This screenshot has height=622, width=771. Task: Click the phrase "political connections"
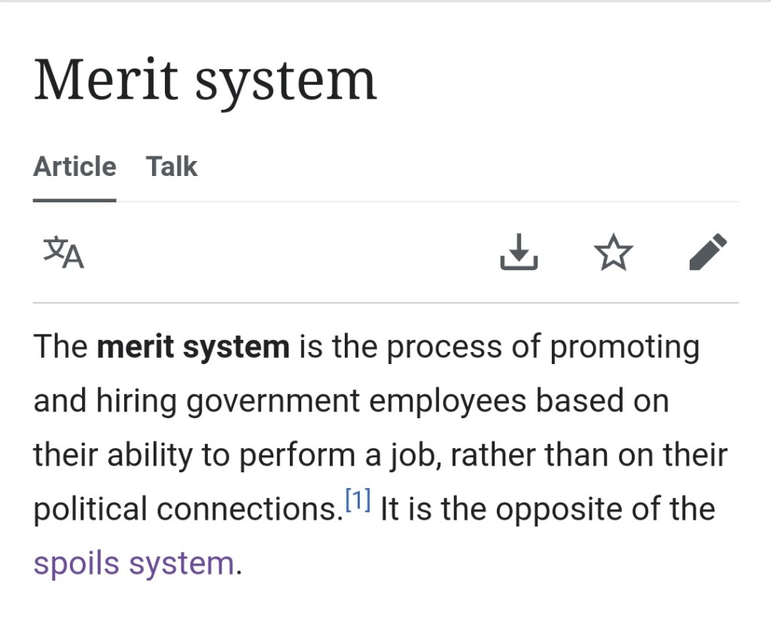183,510
